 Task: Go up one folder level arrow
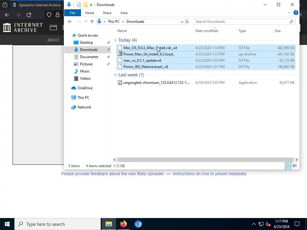92,22
